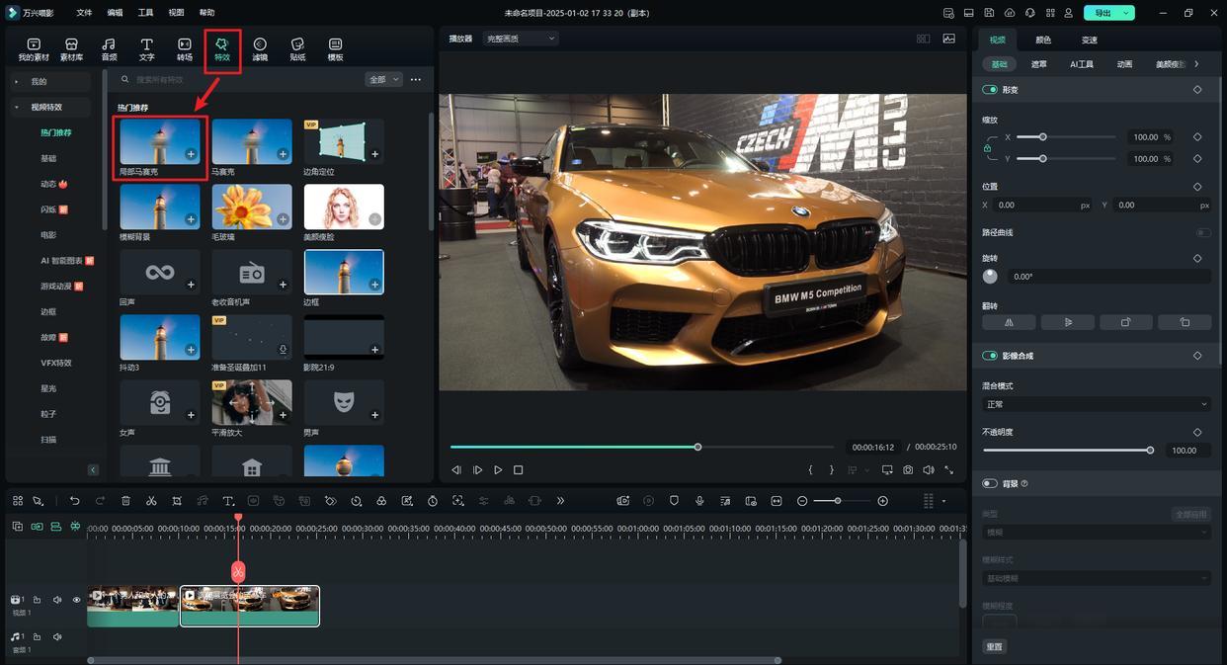Select 基础 effects category
Image resolution: width=1227 pixels, height=665 pixels.
pos(48,158)
